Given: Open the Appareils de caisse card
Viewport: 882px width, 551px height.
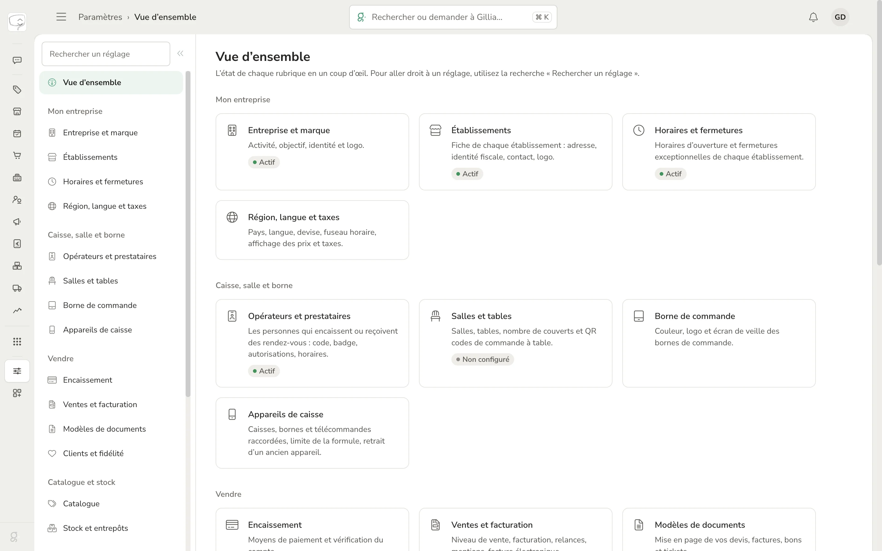Looking at the screenshot, I should [x=312, y=433].
